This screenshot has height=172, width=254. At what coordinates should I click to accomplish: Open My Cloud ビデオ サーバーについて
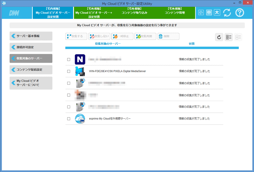31,83
